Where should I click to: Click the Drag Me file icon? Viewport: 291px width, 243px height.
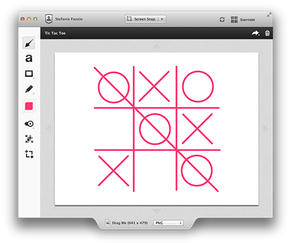[x=107, y=222]
